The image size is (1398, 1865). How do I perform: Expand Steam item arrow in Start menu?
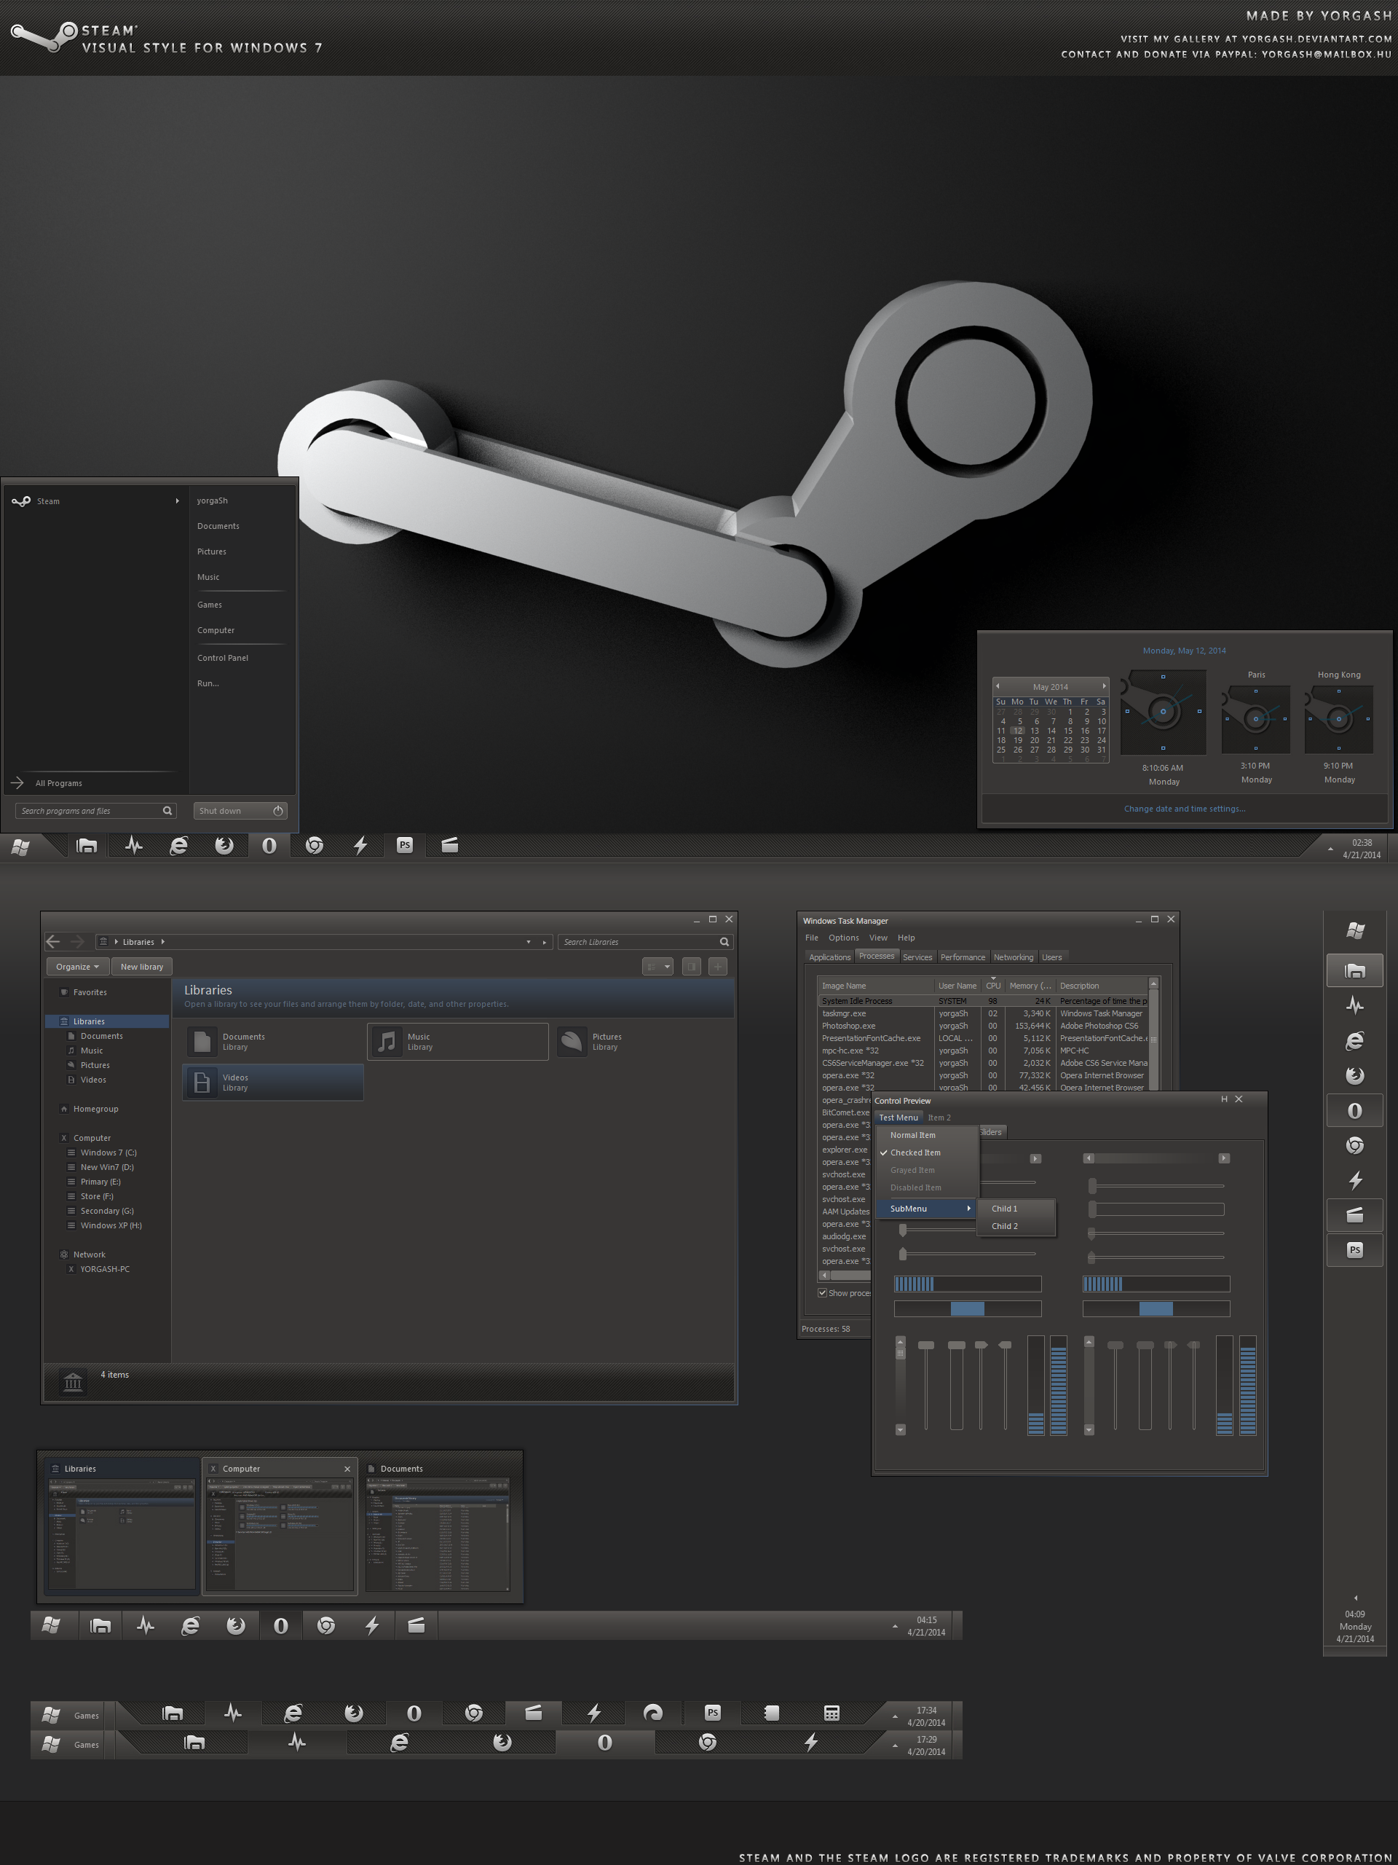(177, 500)
